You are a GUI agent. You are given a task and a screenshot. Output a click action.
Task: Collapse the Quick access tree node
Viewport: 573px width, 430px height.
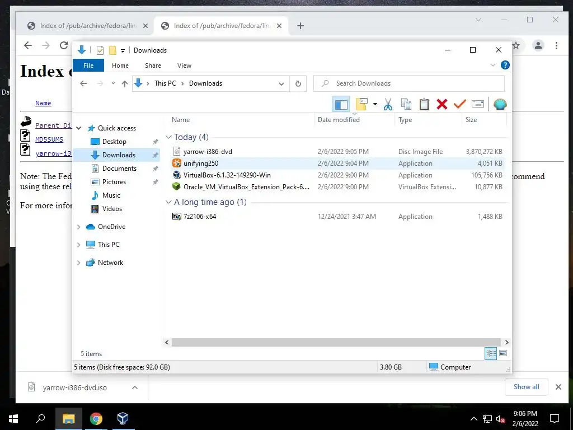pos(78,128)
